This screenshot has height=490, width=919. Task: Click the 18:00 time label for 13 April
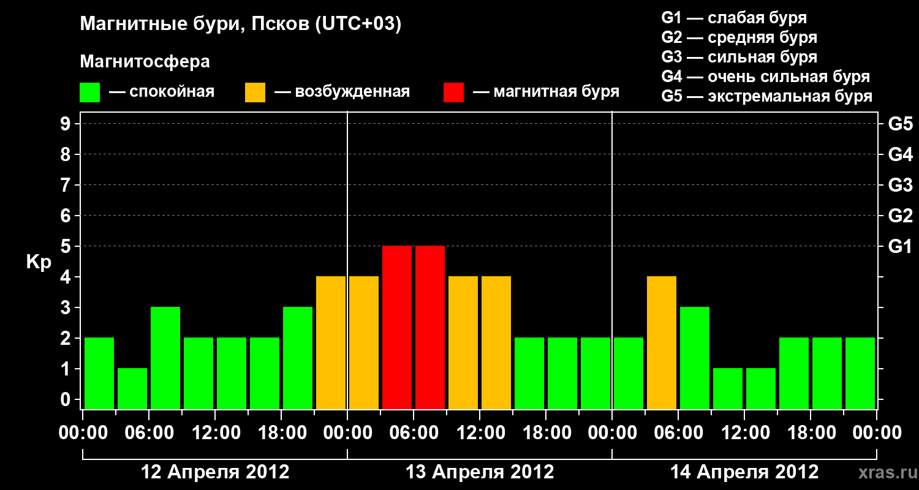coord(546,432)
